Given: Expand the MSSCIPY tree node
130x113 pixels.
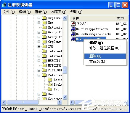Looking at the screenshot, I should [39, 61].
